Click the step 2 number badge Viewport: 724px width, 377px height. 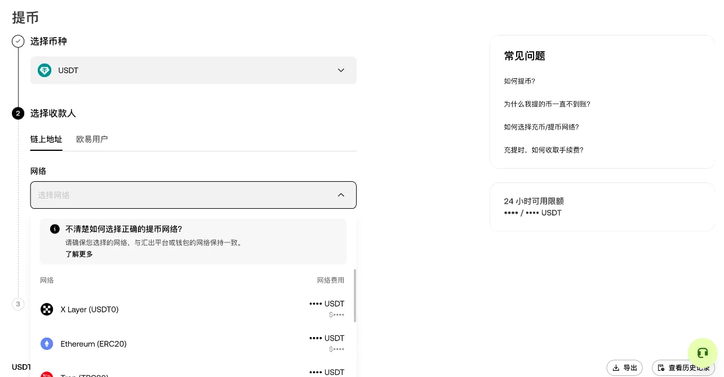(18, 113)
